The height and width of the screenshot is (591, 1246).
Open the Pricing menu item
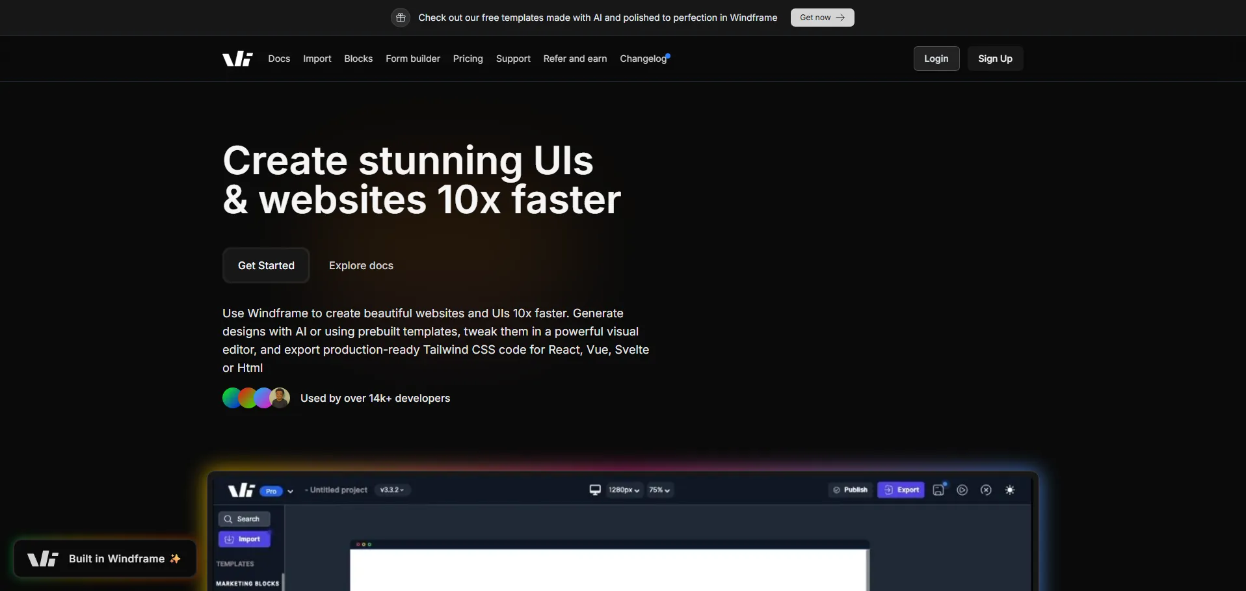468,59
